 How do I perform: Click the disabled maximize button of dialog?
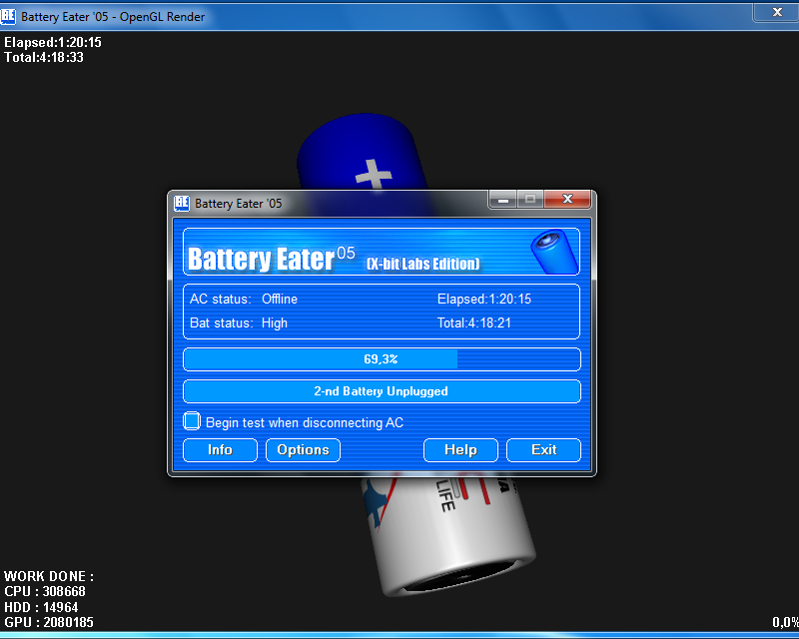click(530, 199)
